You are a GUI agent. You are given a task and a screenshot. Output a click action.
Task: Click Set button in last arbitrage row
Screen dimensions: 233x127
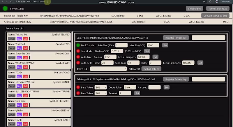pyautogui.click(x=137, y=93)
